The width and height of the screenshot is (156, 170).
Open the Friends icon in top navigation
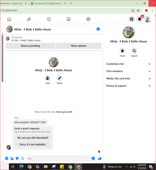(x=29, y=19)
